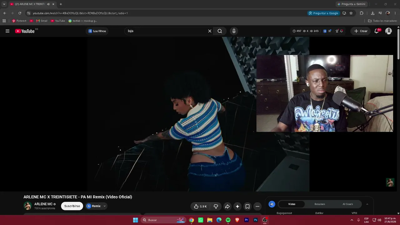
Task: Start voice search with the microphone
Action: pyautogui.click(x=234, y=31)
